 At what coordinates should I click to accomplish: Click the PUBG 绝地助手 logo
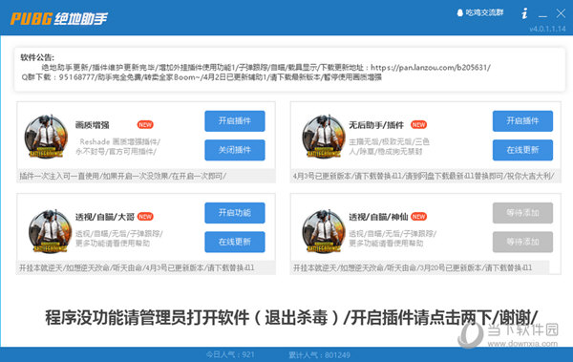pos(59,19)
